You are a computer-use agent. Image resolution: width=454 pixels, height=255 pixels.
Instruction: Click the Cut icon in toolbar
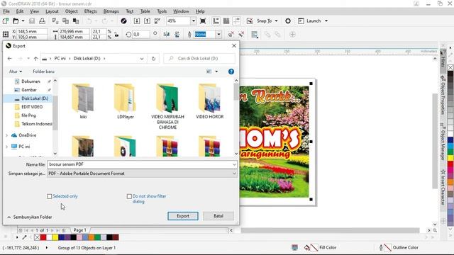pos(55,21)
